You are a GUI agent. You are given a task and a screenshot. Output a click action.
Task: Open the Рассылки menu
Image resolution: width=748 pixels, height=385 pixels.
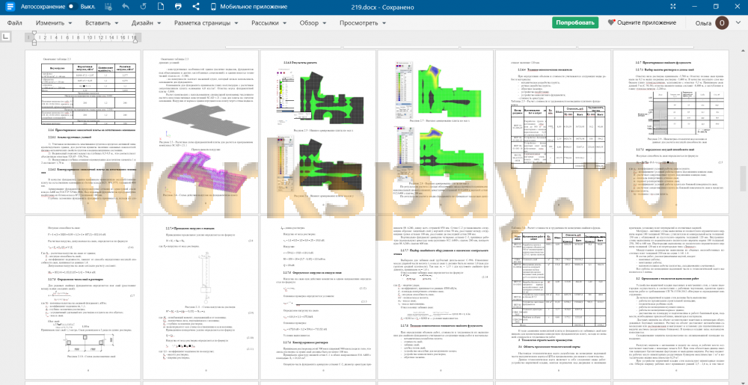coord(269,23)
